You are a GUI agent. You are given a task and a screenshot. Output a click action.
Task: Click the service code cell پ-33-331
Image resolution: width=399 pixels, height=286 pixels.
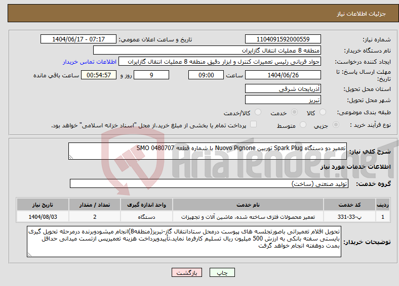349,217
